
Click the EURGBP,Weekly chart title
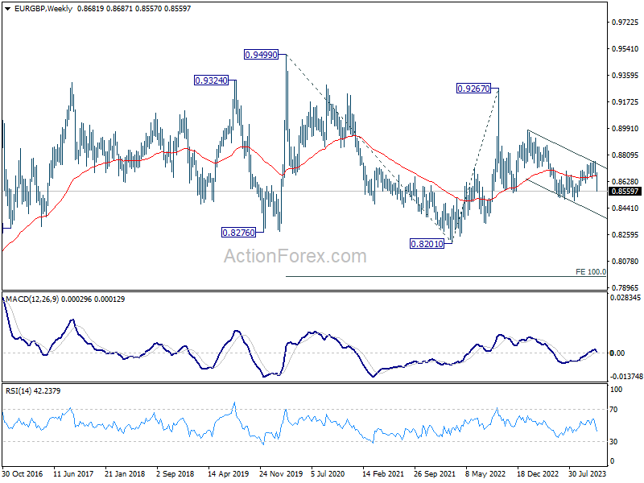click(43, 9)
